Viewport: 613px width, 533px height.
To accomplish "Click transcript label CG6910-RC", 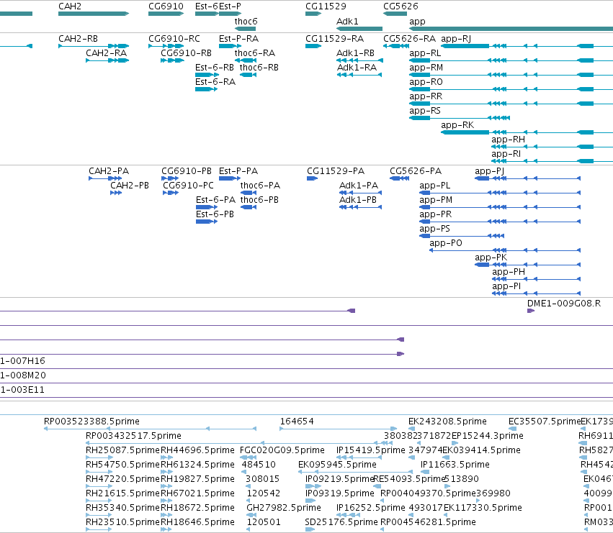I will click(174, 39).
